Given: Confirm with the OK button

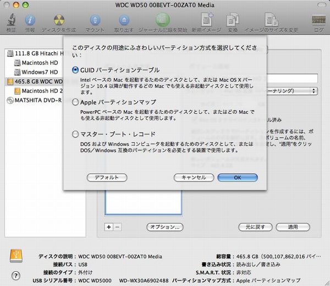Looking at the screenshot, I should point(238,178).
